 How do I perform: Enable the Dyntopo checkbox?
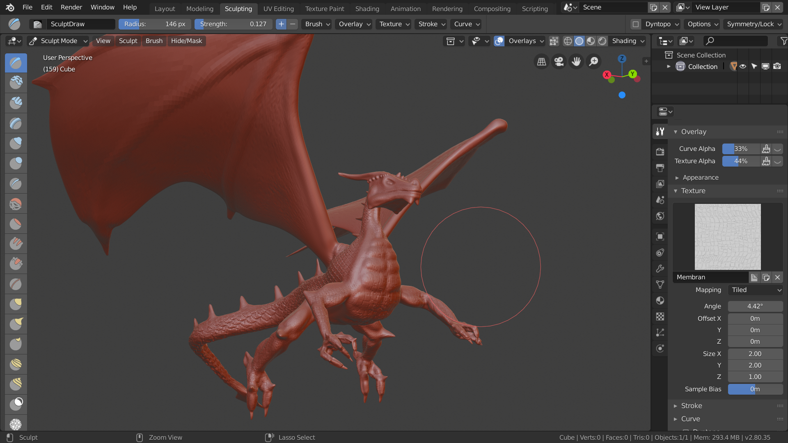point(636,24)
